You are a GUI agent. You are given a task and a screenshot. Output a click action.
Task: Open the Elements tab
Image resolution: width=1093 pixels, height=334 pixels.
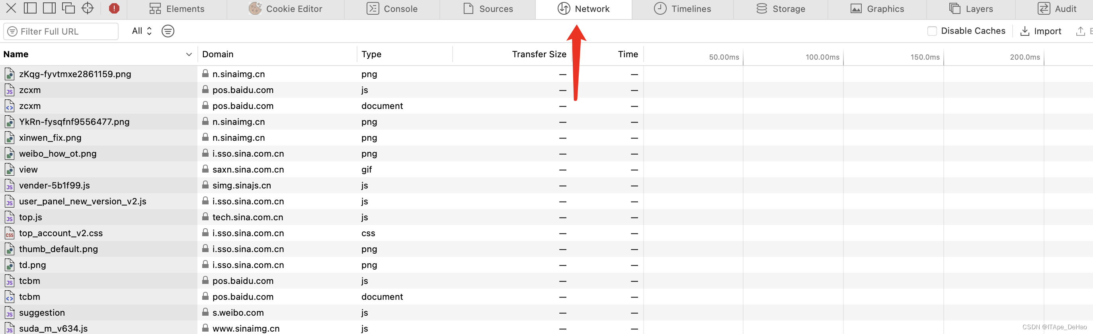pos(176,9)
